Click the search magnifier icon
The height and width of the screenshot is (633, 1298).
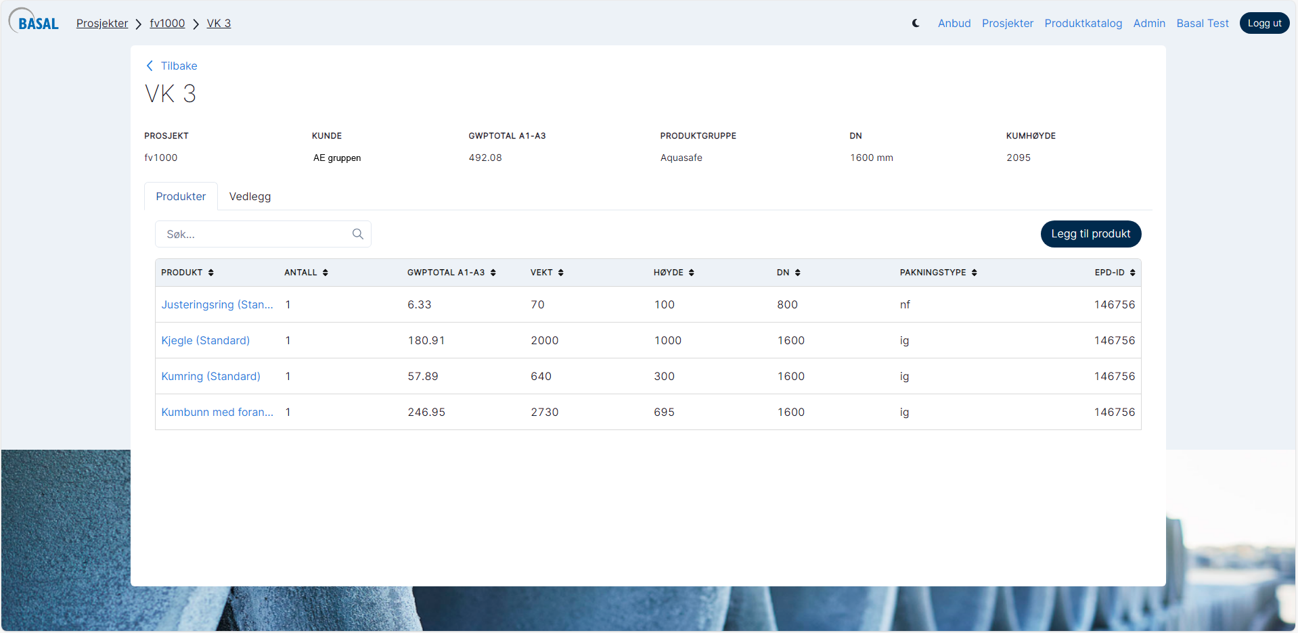tap(358, 234)
